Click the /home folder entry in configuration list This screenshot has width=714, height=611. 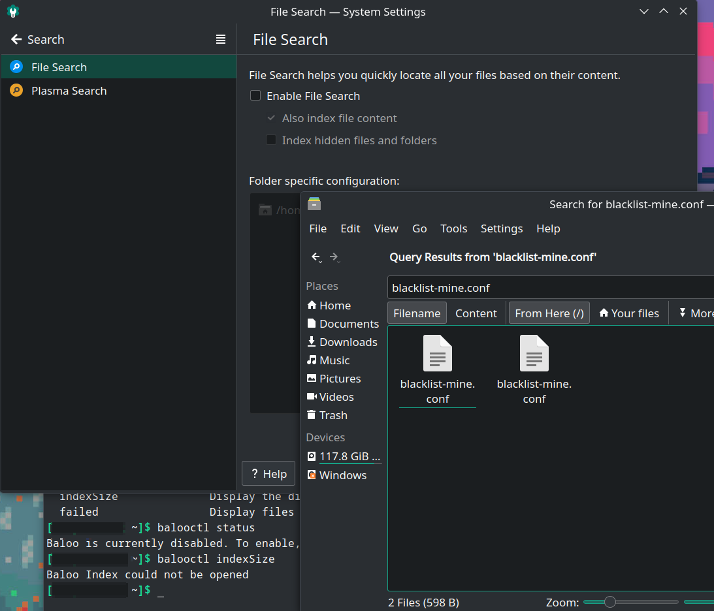279,210
